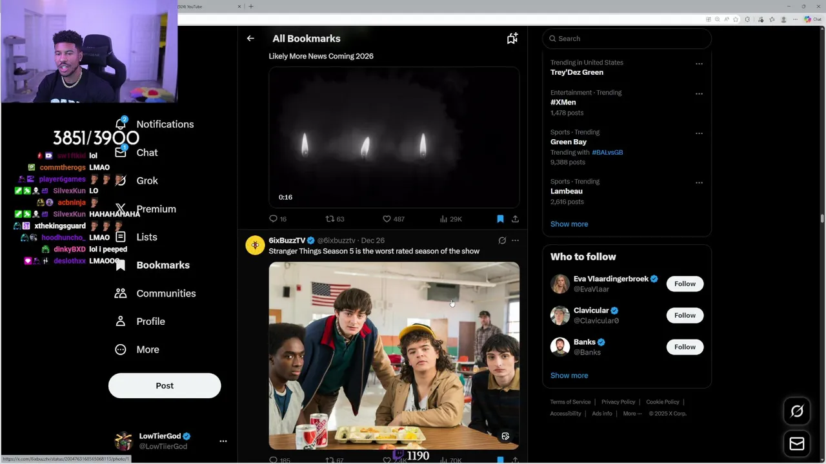The image size is (826, 464).
Task: Close the YouTube browser tab
Action: click(239, 6)
